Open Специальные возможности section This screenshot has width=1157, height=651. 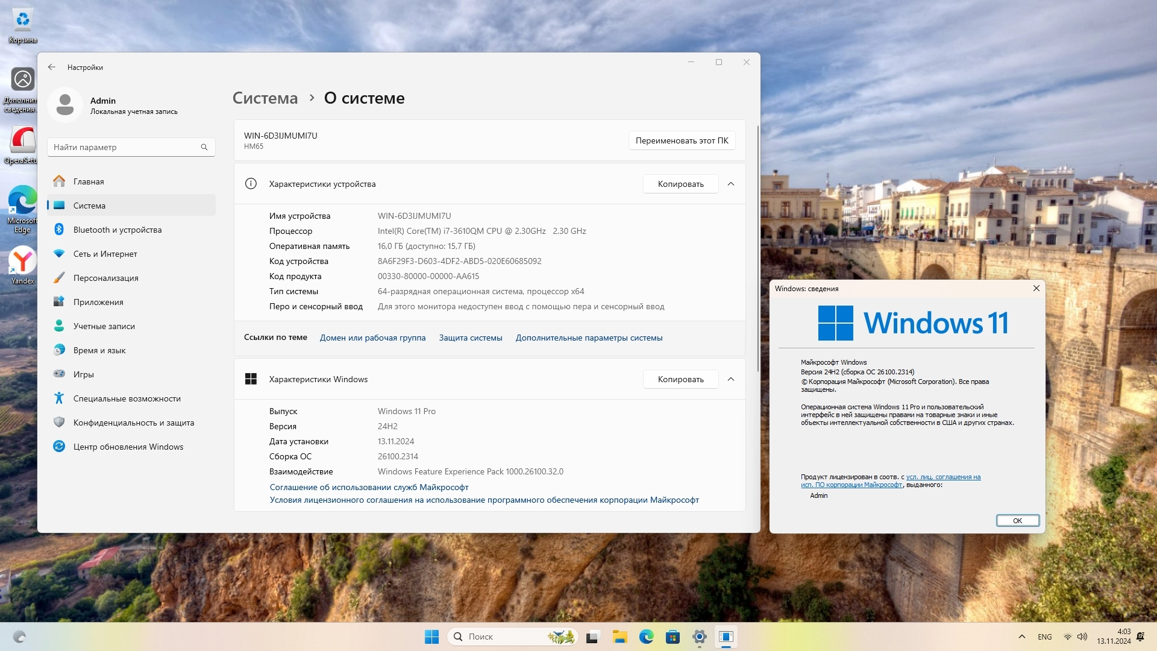(127, 398)
